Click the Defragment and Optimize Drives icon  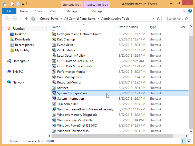(x=54, y=34)
